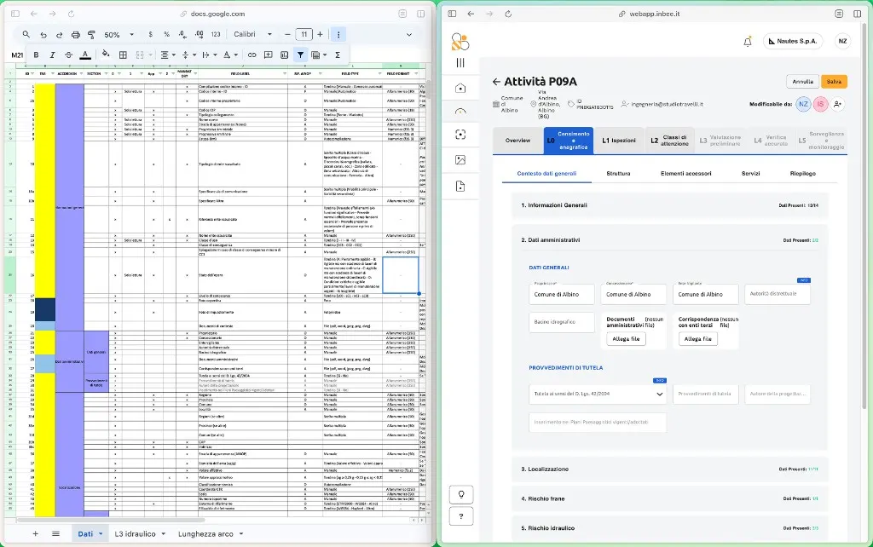Format the cell as percent
This screenshot has height=547, width=873.
pos(166,34)
